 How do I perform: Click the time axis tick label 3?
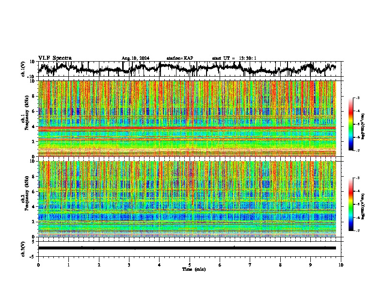pyautogui.click(x=129, y=265)
